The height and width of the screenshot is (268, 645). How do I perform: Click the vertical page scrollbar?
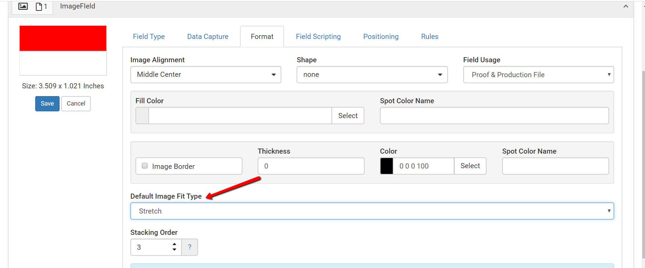(643, 164)
